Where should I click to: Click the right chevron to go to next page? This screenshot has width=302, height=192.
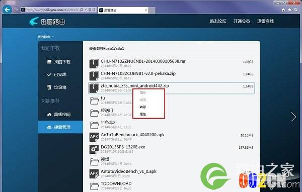click(293, 117)
